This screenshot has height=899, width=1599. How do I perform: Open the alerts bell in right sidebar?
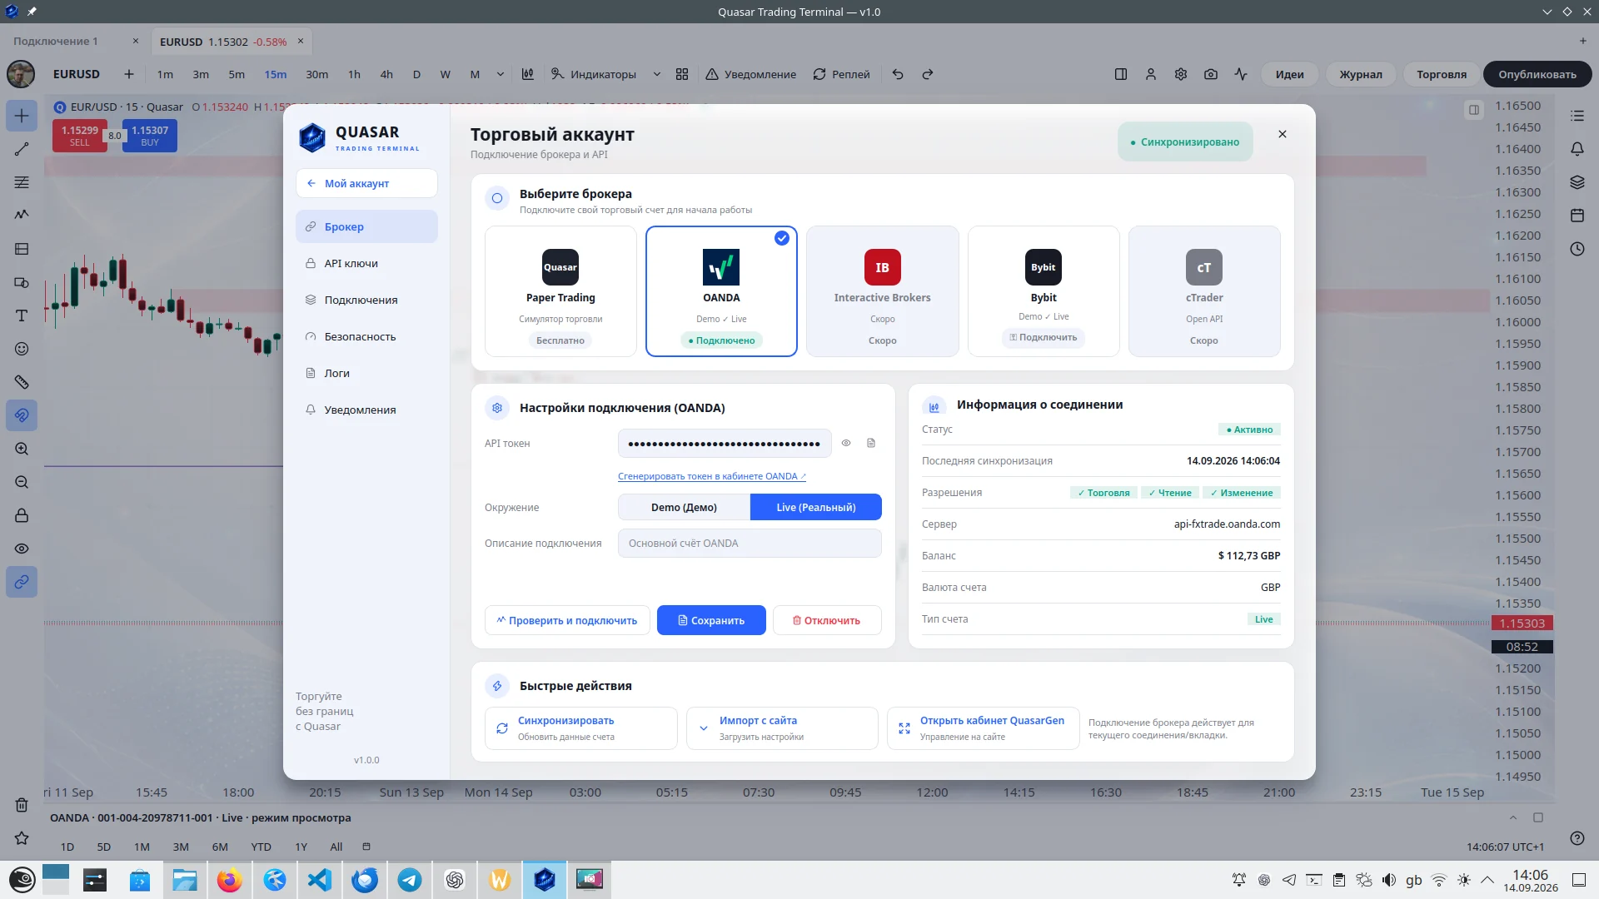pos(1577,149)
